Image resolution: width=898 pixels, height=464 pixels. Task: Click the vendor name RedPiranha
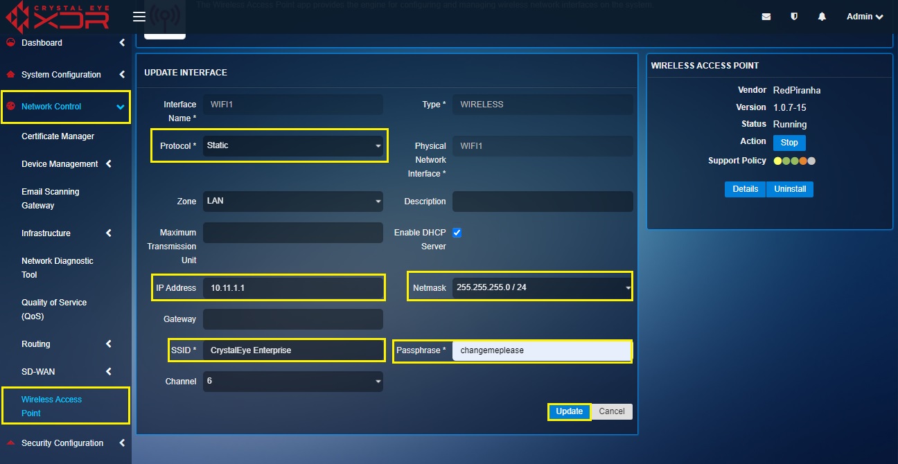click(797, 90)
